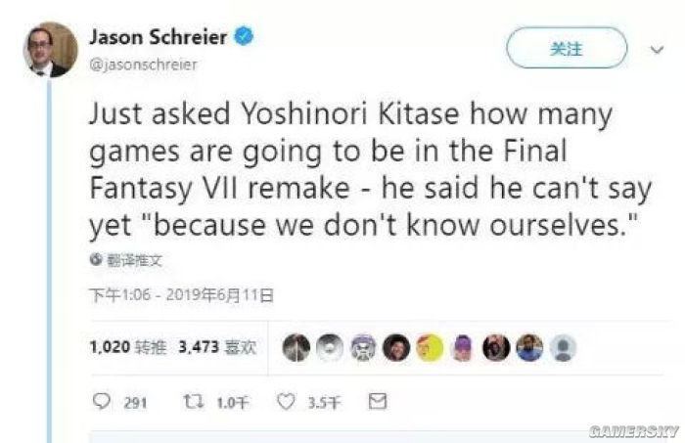
Task: Click 翻译推文 to translate tweet
Action: tap(135, 260)
